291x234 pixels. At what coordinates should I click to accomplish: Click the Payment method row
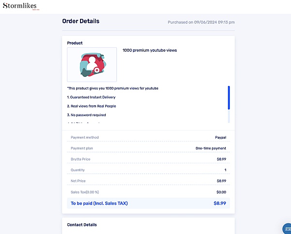pyautogui.click(x=148, y=137)
